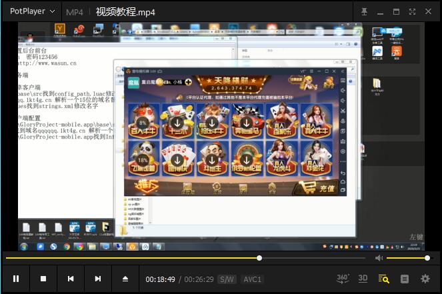Image resolution: width=442 pixels, height=294 pixels.
Task: Click the MP4 format label
Action: click(x=75, y=12)
